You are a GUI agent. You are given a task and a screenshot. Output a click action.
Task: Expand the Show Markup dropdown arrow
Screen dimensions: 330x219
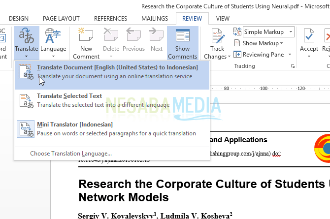pos(281,43)
